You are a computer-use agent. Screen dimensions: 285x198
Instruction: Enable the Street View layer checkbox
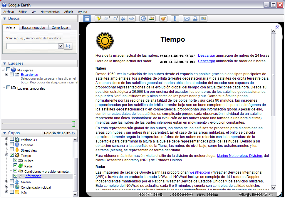(x=12, y=150)
